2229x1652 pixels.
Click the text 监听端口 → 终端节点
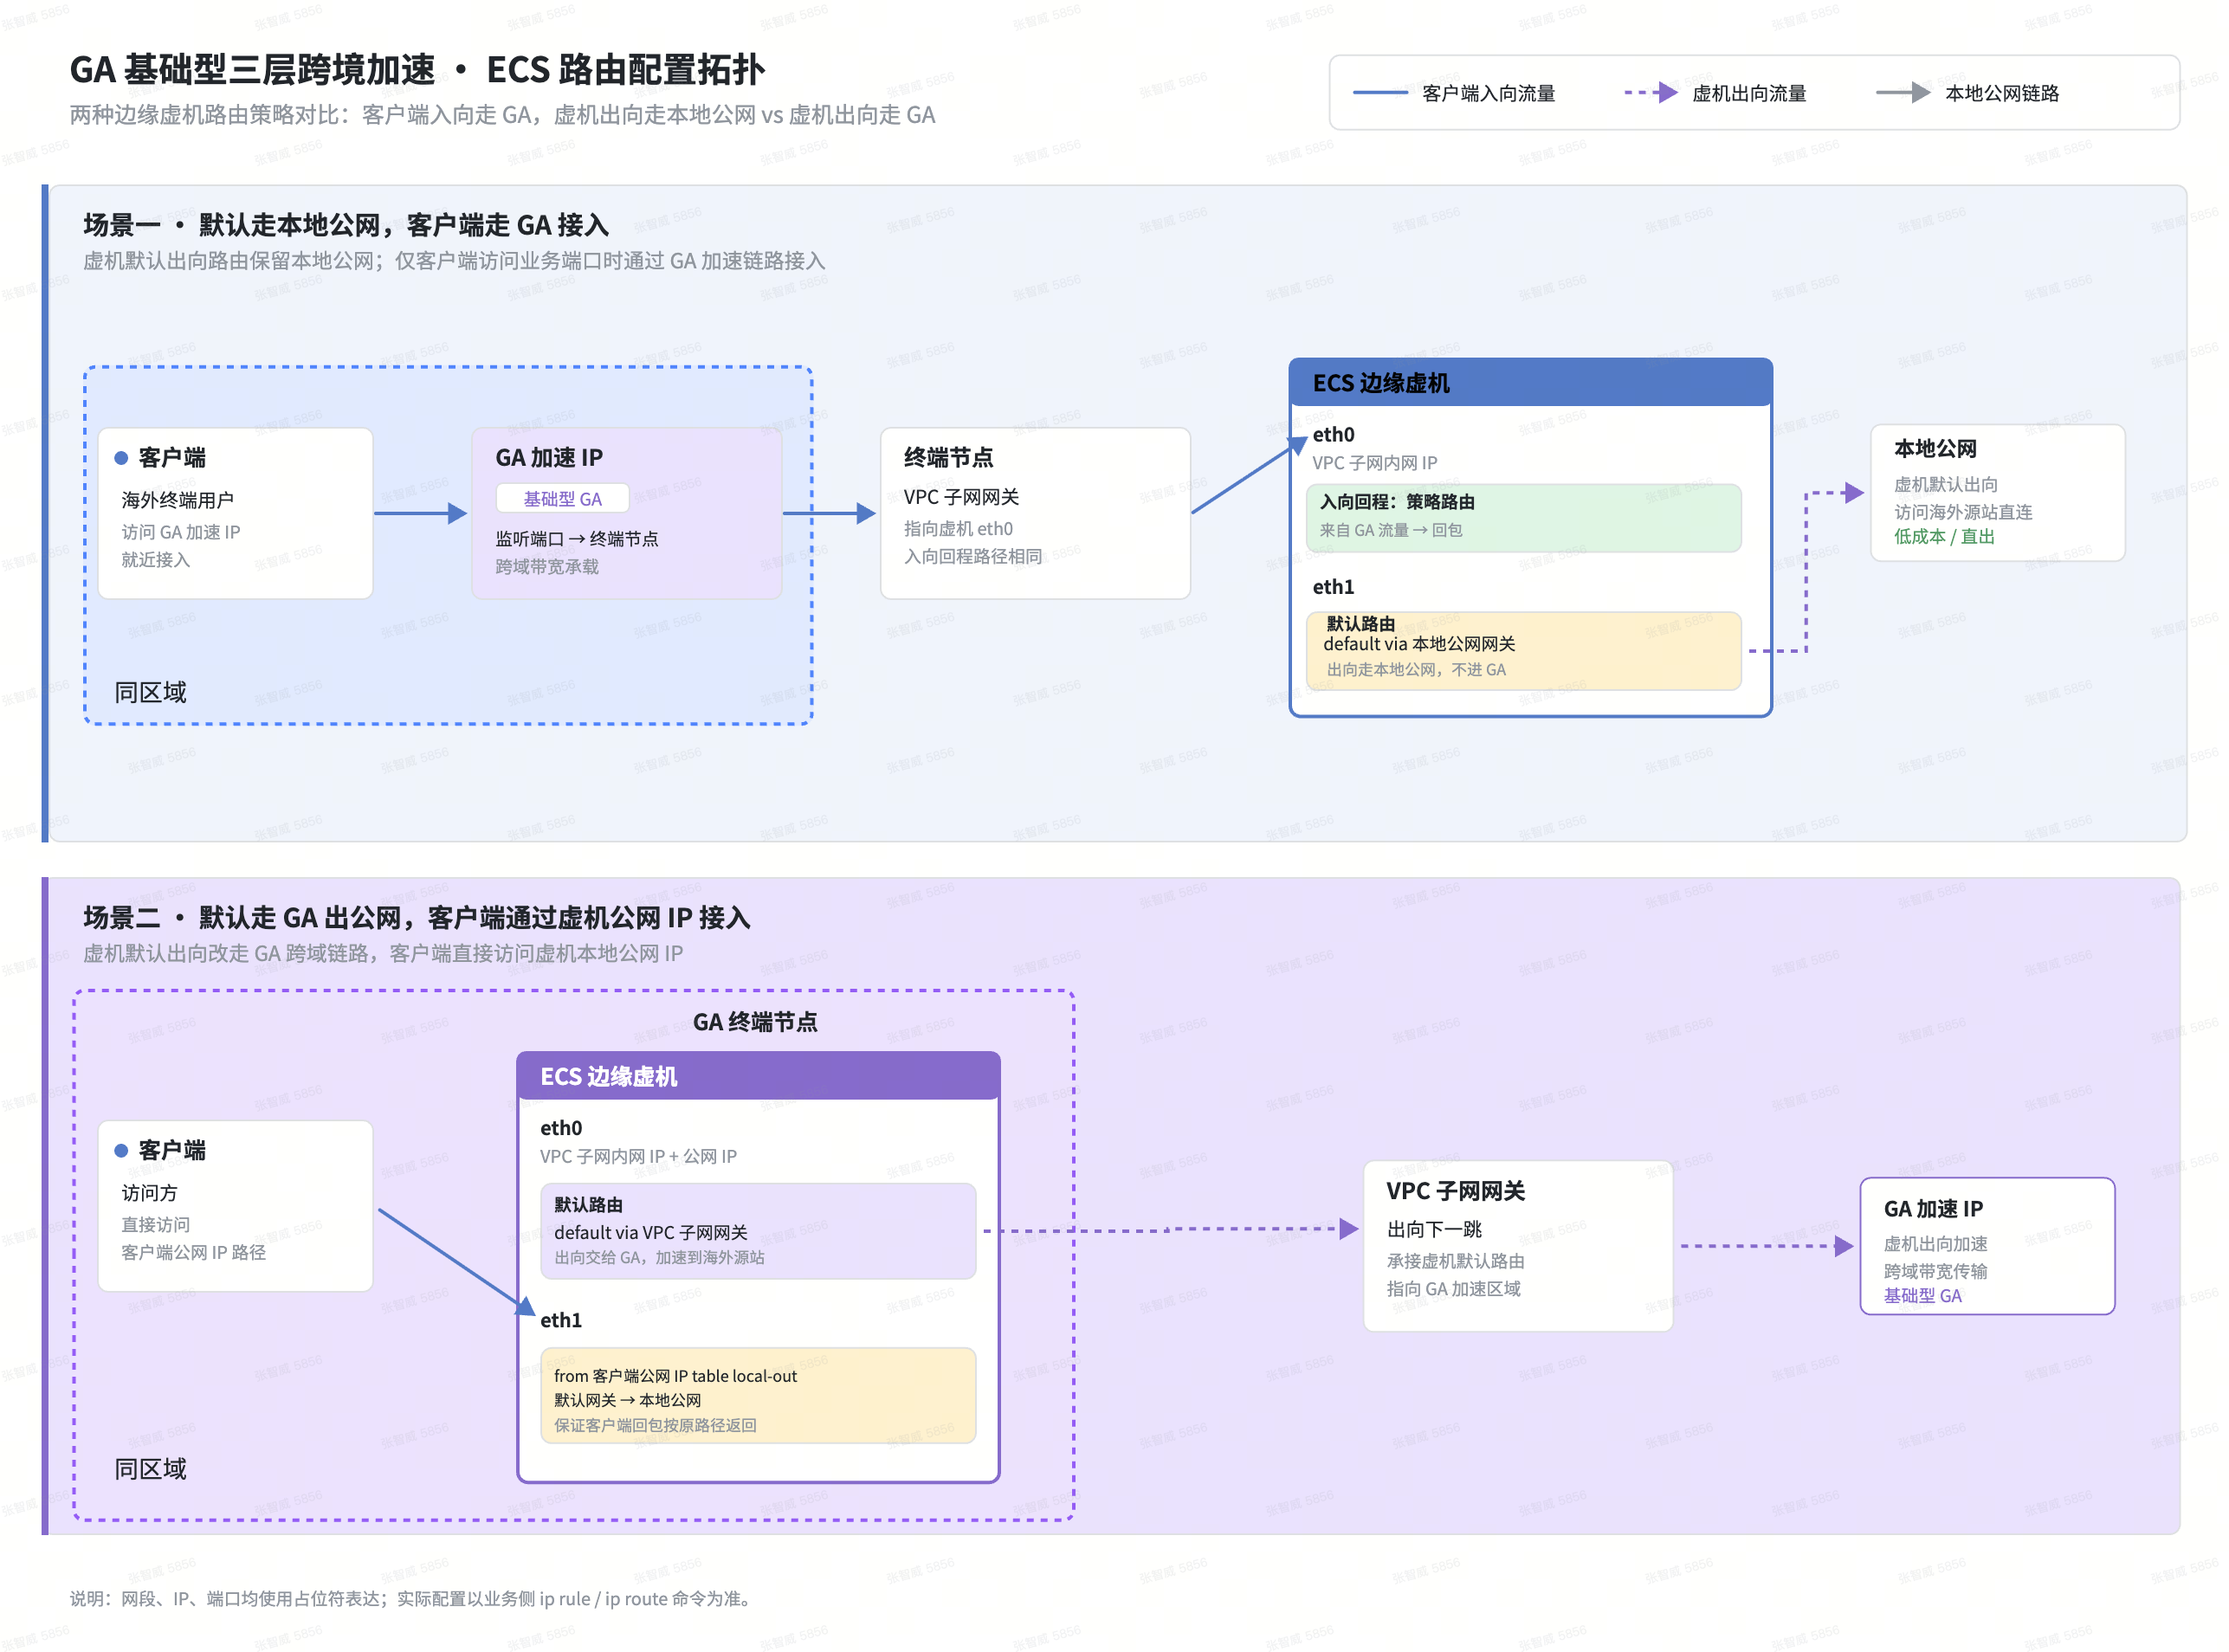coord(576,539)
